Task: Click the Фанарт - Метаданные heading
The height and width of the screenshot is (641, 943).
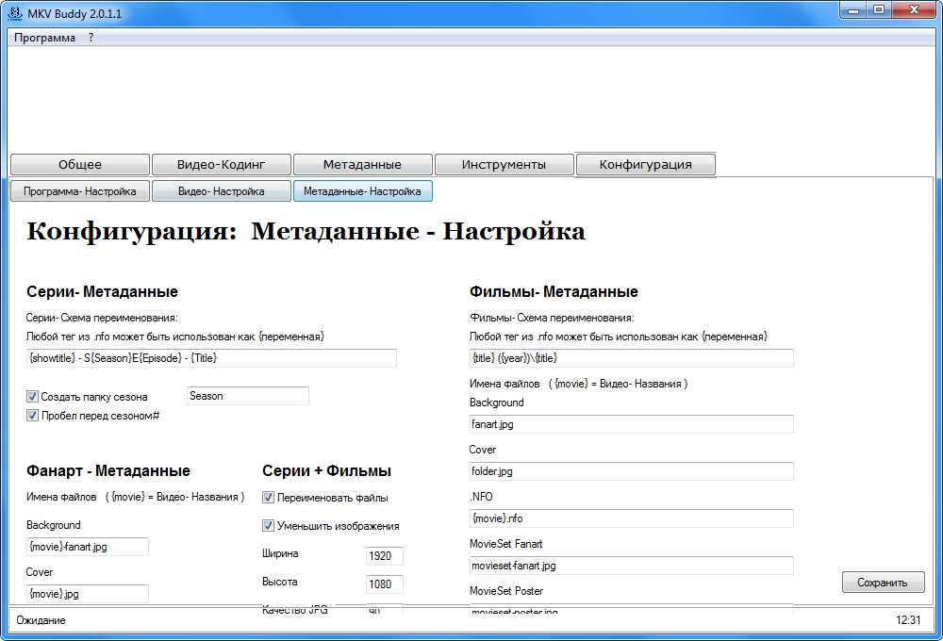Action: 108,470
